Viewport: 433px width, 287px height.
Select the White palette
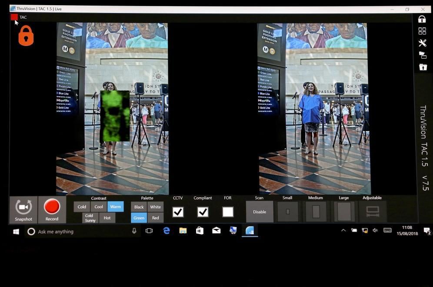click(x=156, y=207)
